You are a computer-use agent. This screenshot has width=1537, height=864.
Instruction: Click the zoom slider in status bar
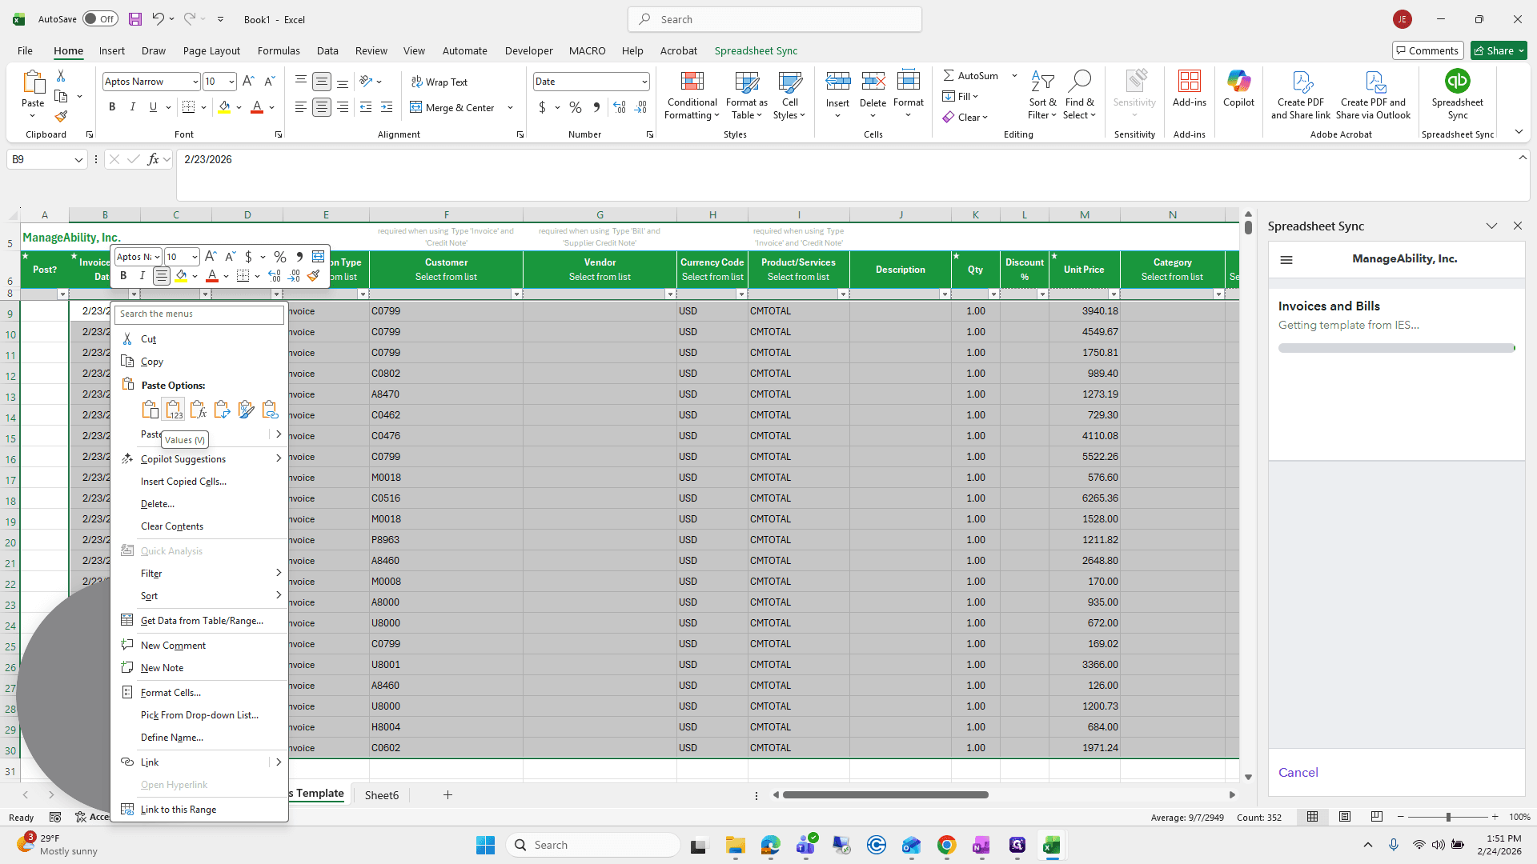[1447, 817]
